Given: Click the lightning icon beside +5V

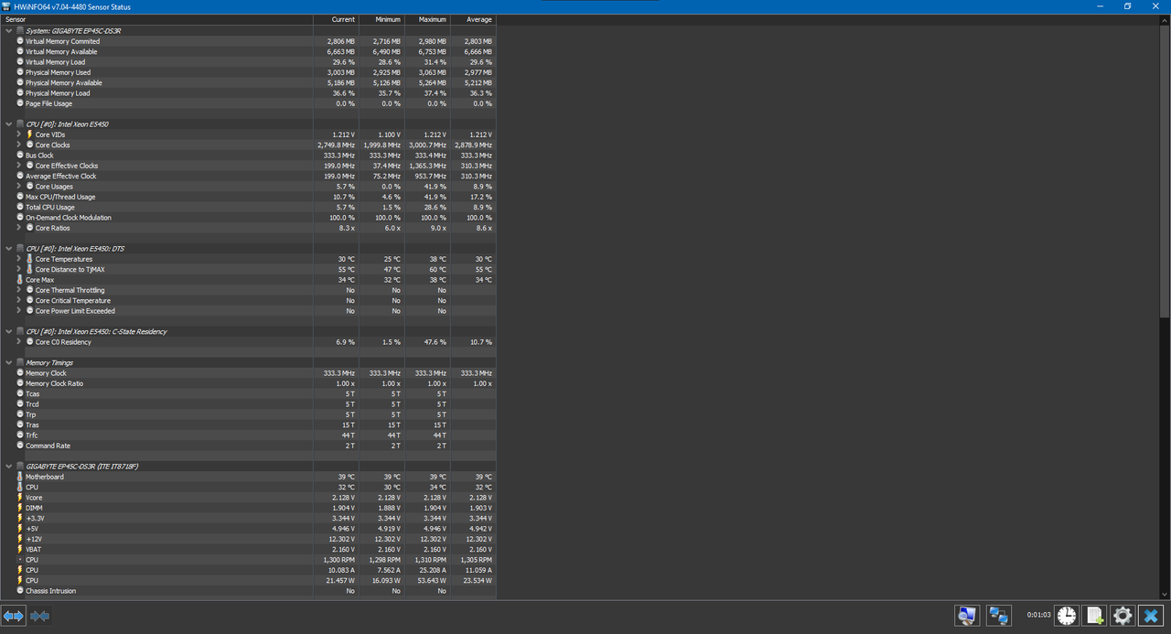Looking at the screenshot, I should [x=20, y=529].
